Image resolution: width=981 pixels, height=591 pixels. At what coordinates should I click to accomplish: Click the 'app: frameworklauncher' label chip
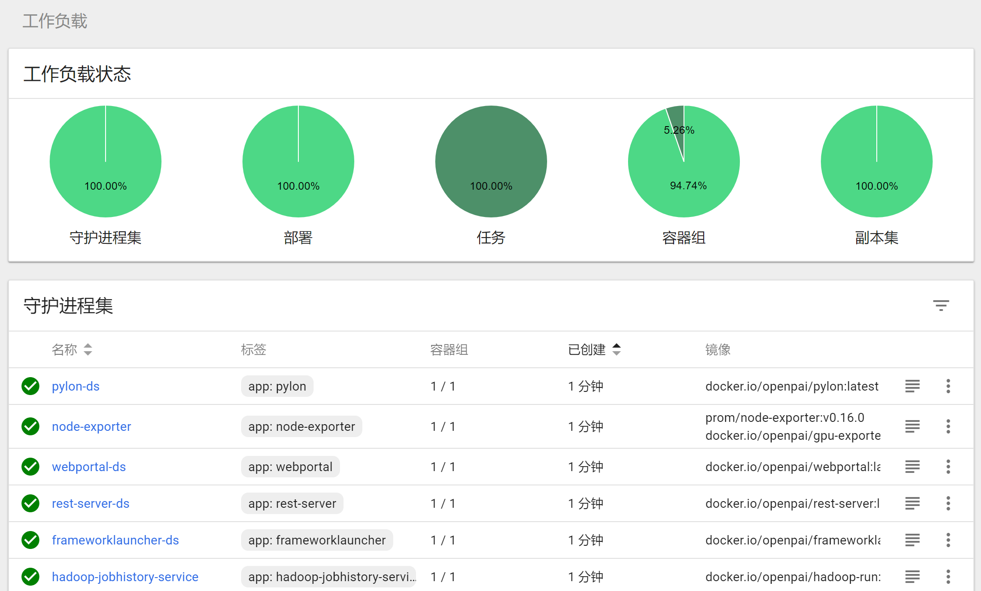pyautogui.click(x=317, y=540)
